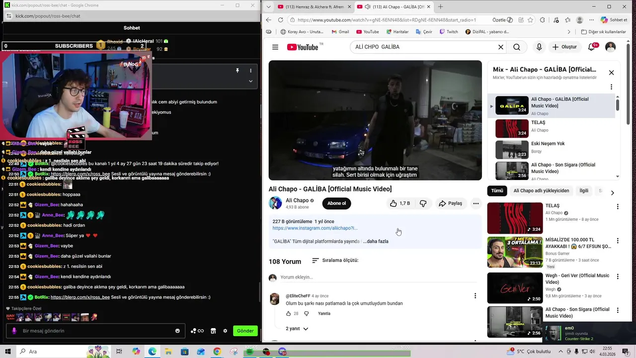Like EliteCheFF's comment

point(288,314)
